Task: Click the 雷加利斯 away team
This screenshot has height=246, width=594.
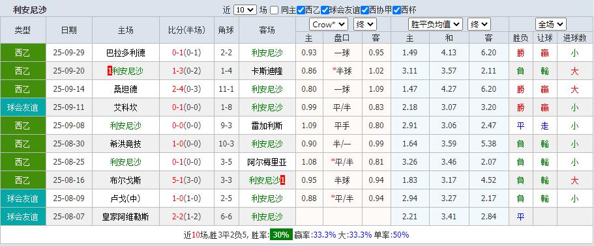Action: click(x=267, y=126)
